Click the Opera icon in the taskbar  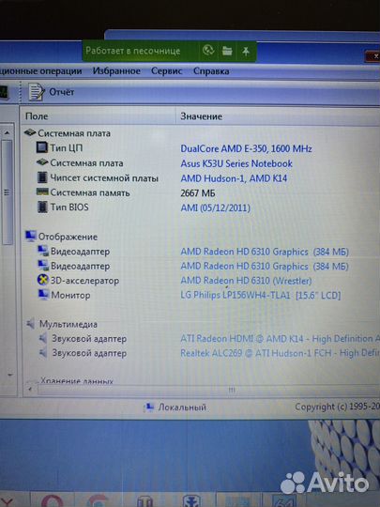point(52,500)
